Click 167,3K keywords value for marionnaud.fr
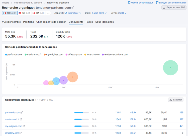 [133, 119]
